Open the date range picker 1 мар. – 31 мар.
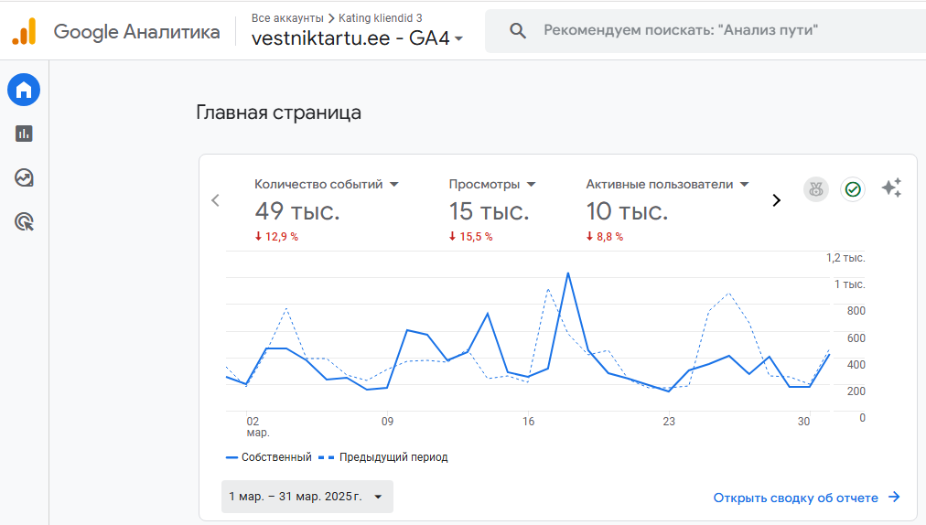The height and width of the screenshot is (525, 926). coord(307,497)
